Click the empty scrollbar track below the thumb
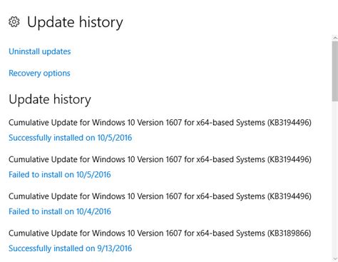Viewport: 338px width, 262px height. tap(335, 178)
